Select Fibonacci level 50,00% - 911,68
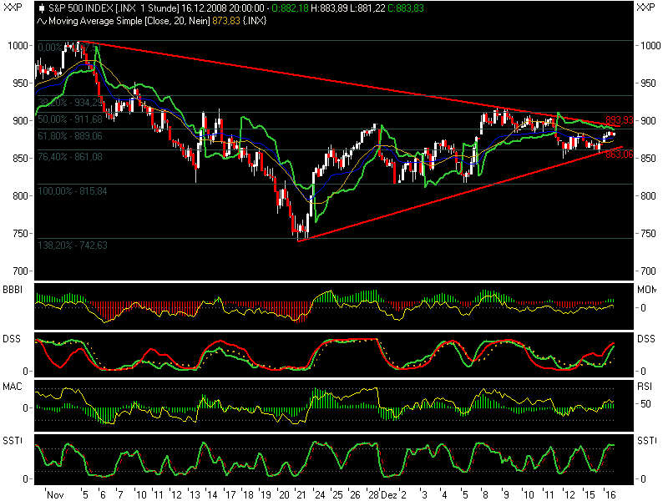Viewport: 668px width, 501px height. point(70,119)
